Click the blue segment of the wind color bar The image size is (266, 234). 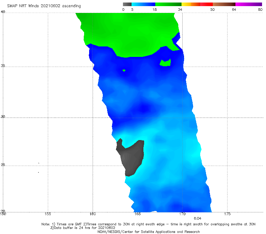pyautogui.click(x=143, y=4)
